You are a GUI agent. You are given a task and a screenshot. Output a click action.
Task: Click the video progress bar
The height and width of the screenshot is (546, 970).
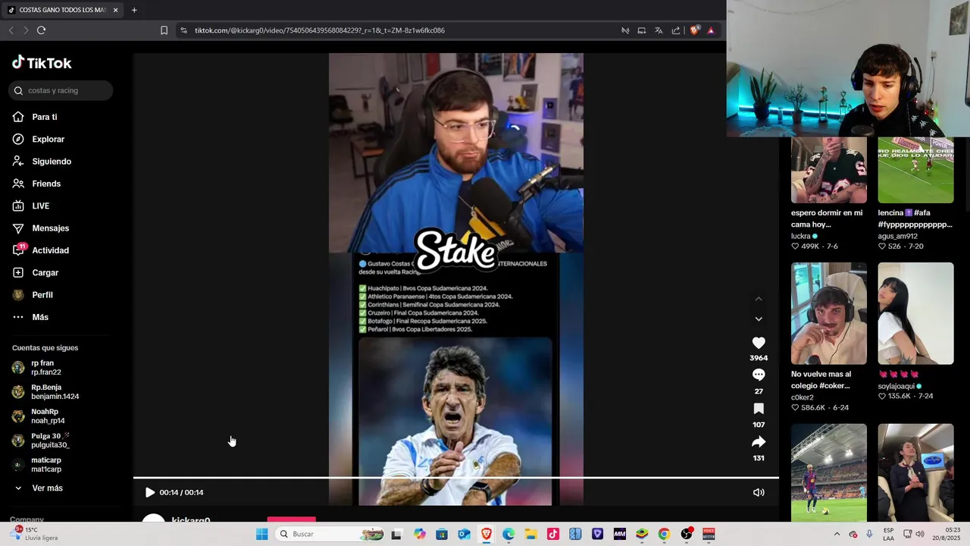coord(455,478)
